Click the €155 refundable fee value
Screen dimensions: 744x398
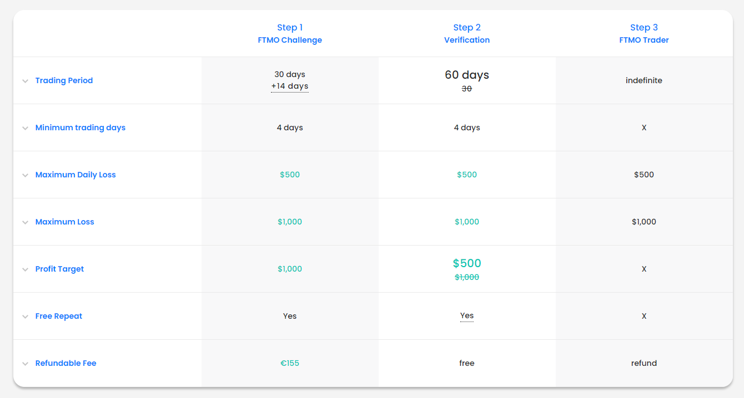290,363
